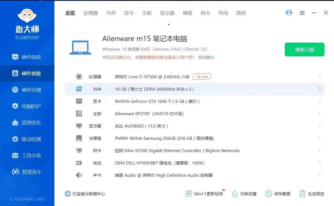
Task: Click OEM DELL HYWXJ8B7 battery text
Action: point(160,163)
